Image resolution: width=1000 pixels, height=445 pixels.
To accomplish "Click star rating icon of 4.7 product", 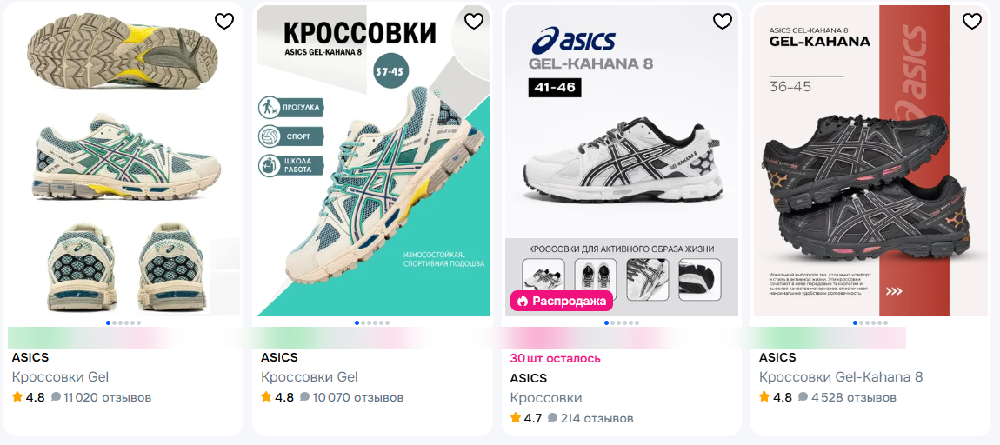I will point(516,418).
